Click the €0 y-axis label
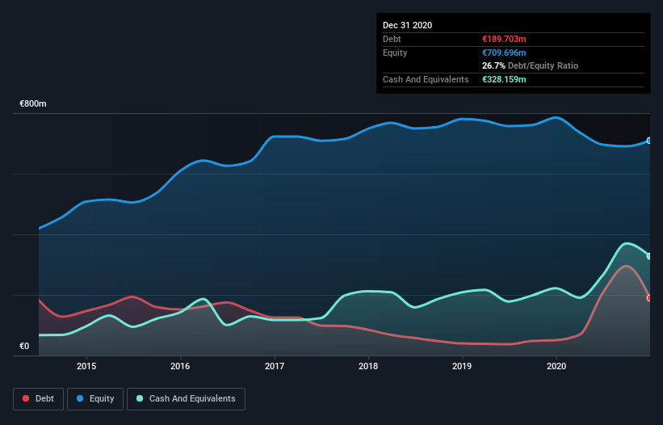The height and width of the screenshot is (425, 663). point(24,346)
